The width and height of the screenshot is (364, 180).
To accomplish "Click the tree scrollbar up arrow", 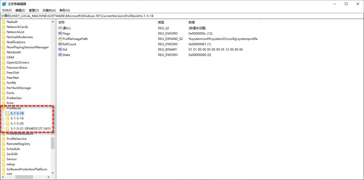I will pos(53,22).
